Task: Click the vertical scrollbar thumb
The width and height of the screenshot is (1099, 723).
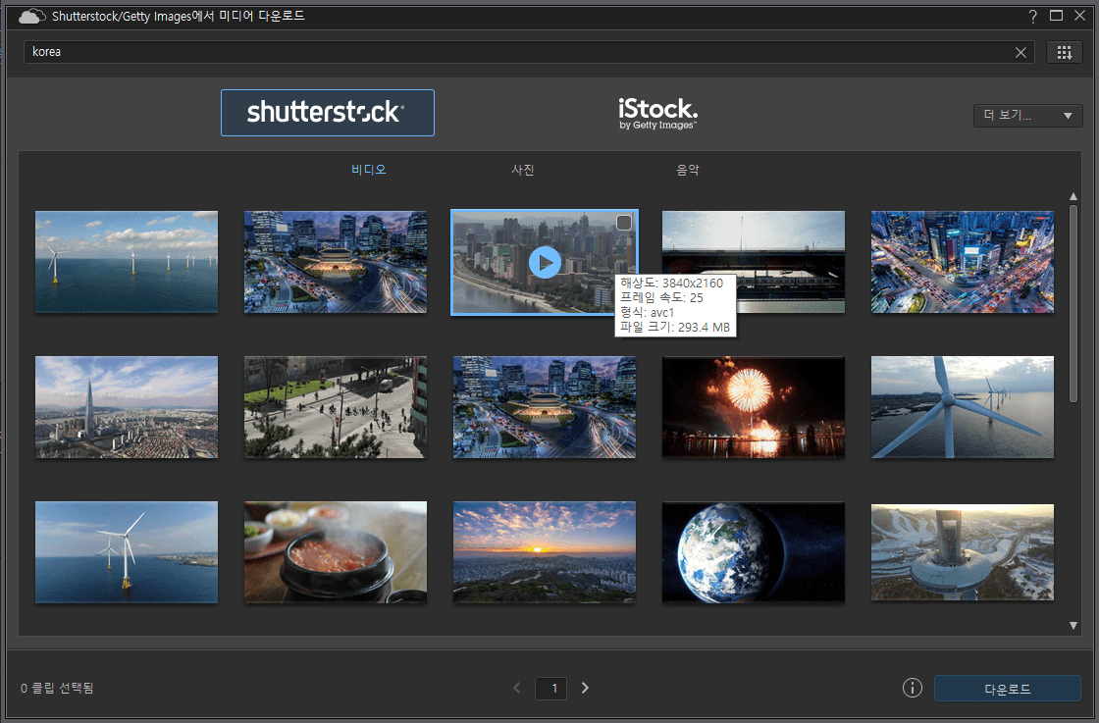Action: pyautogui.click(x=1073, y=303)
